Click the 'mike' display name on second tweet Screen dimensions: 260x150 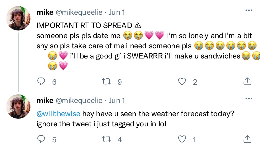click(45, 100)
